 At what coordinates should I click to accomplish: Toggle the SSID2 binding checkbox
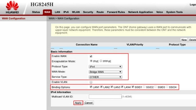[x=144, y=87]
